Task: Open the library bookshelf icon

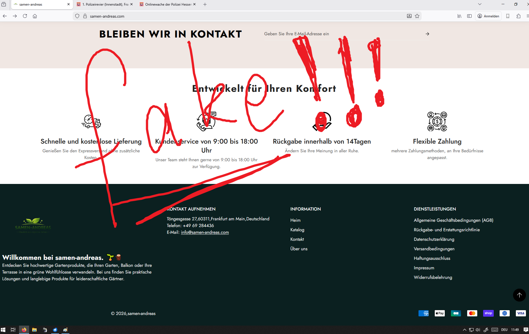Action: pyautogui.click(x=459, y=16)
